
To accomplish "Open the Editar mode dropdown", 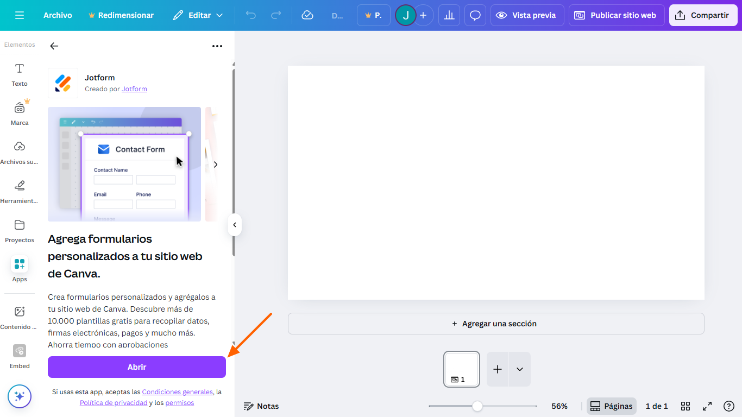I will [x=198, y=15].
